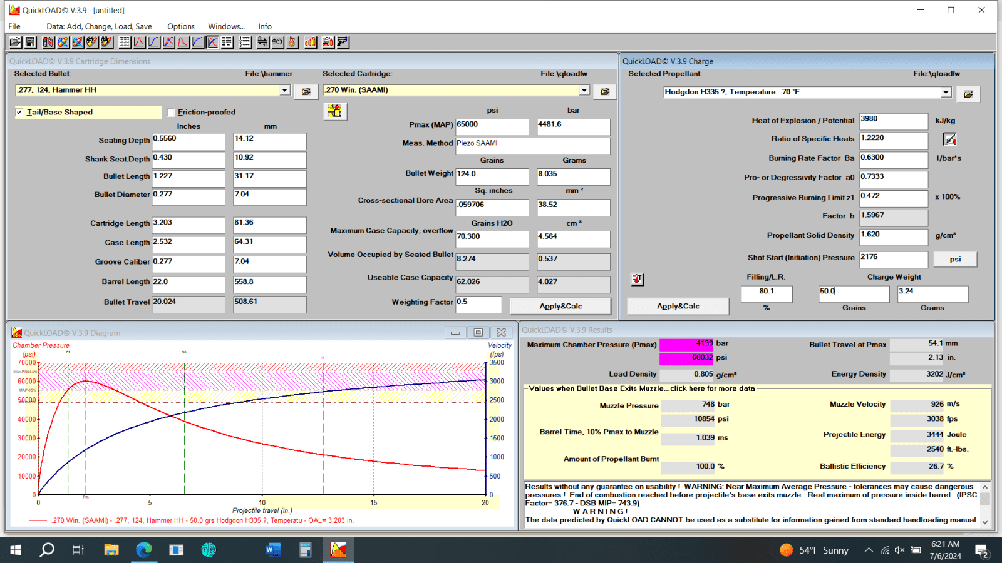This screenshot has width=1002, height=563.
Task: Restore the Diagram sub-window
Action: pos(478,332)
